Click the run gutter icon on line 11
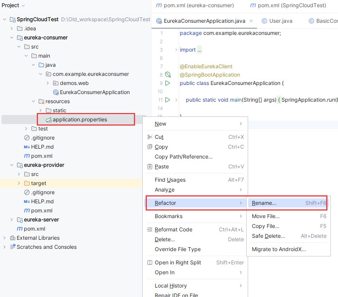 (x=168, y=100)
